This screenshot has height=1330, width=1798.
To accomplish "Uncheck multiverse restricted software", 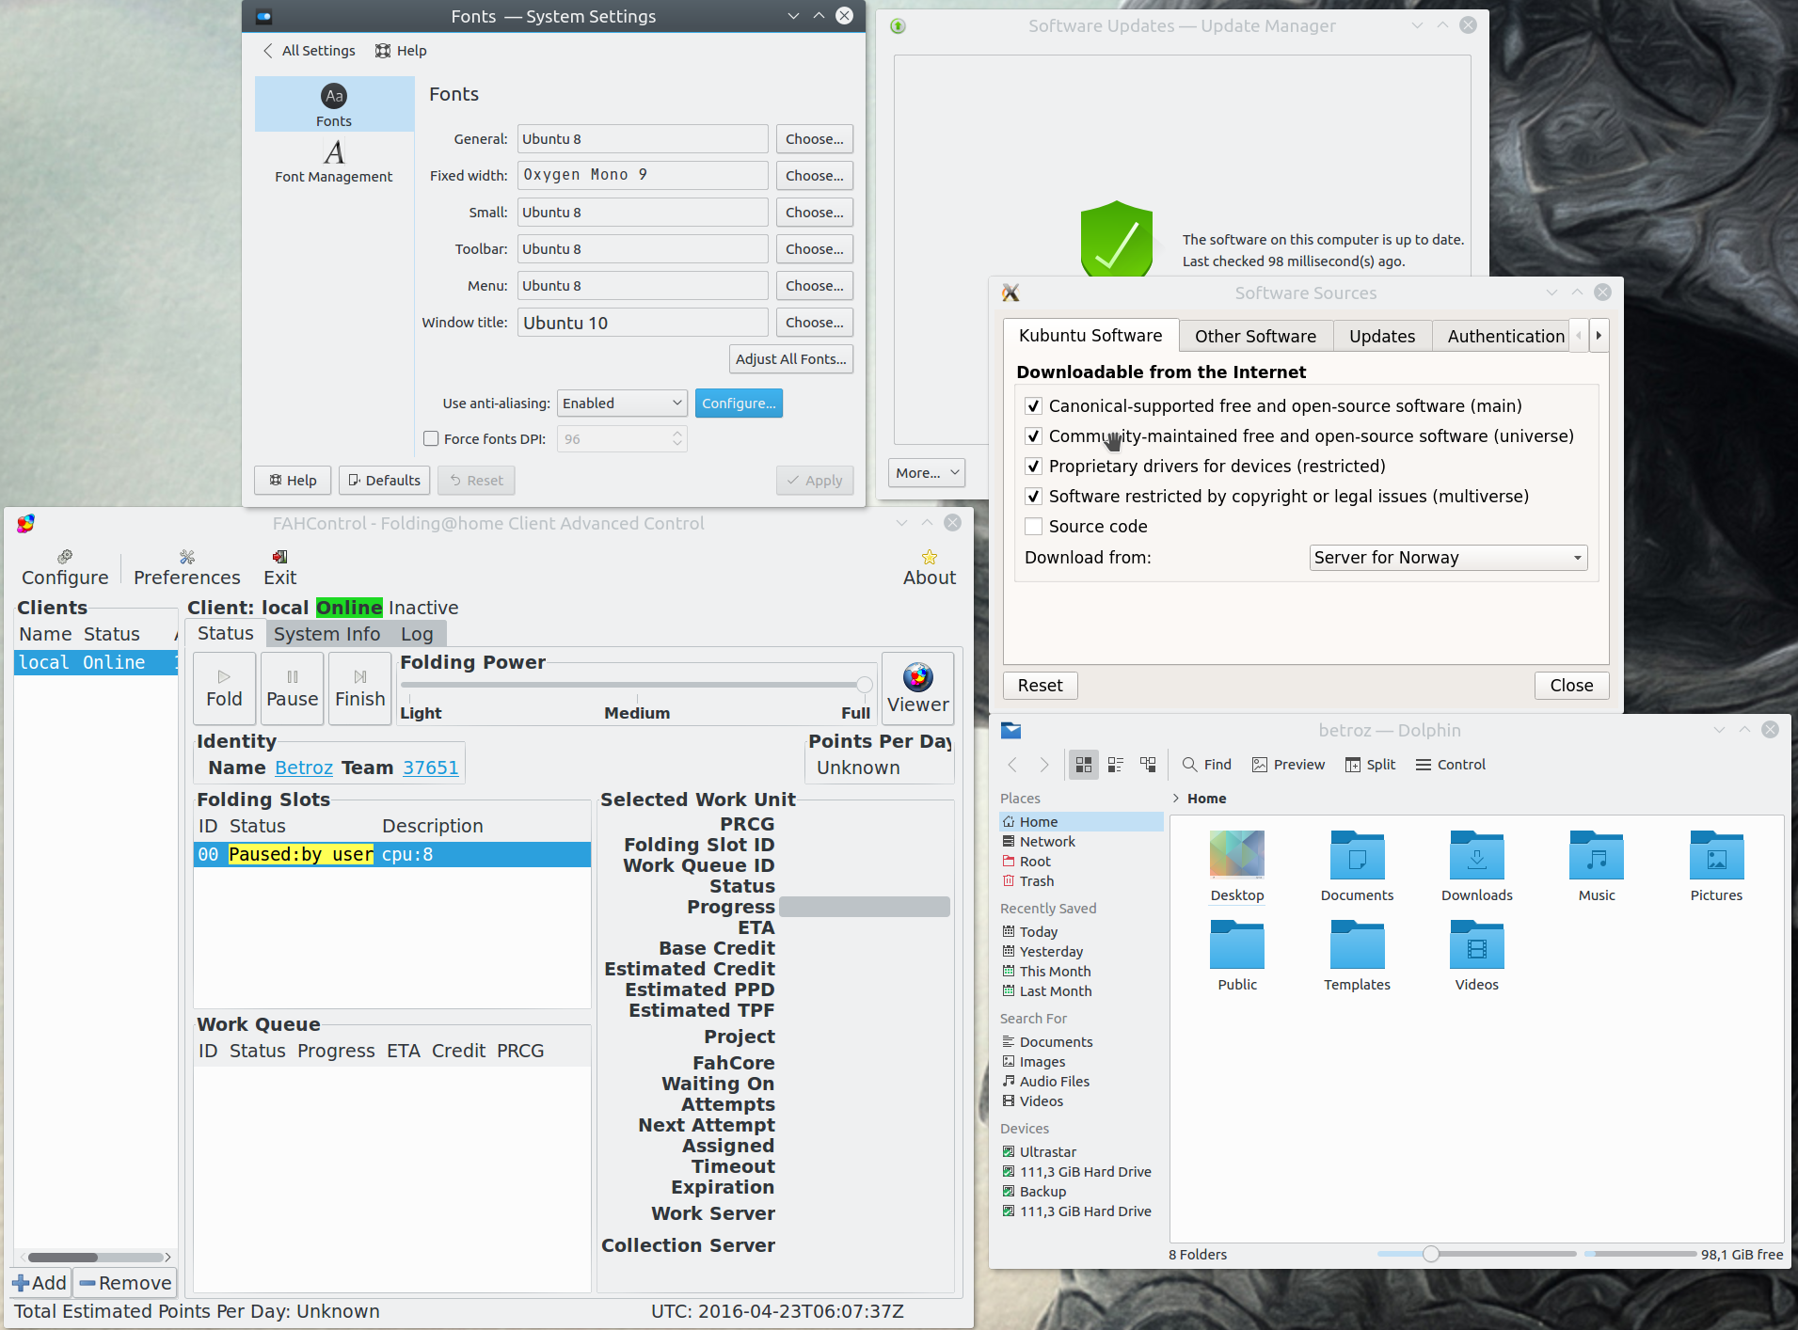I will pyautogui.click(x=1033, y=497).
